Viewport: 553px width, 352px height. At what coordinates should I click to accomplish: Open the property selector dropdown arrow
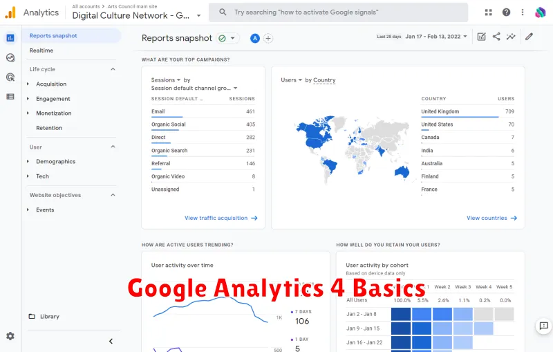point(198,15)
